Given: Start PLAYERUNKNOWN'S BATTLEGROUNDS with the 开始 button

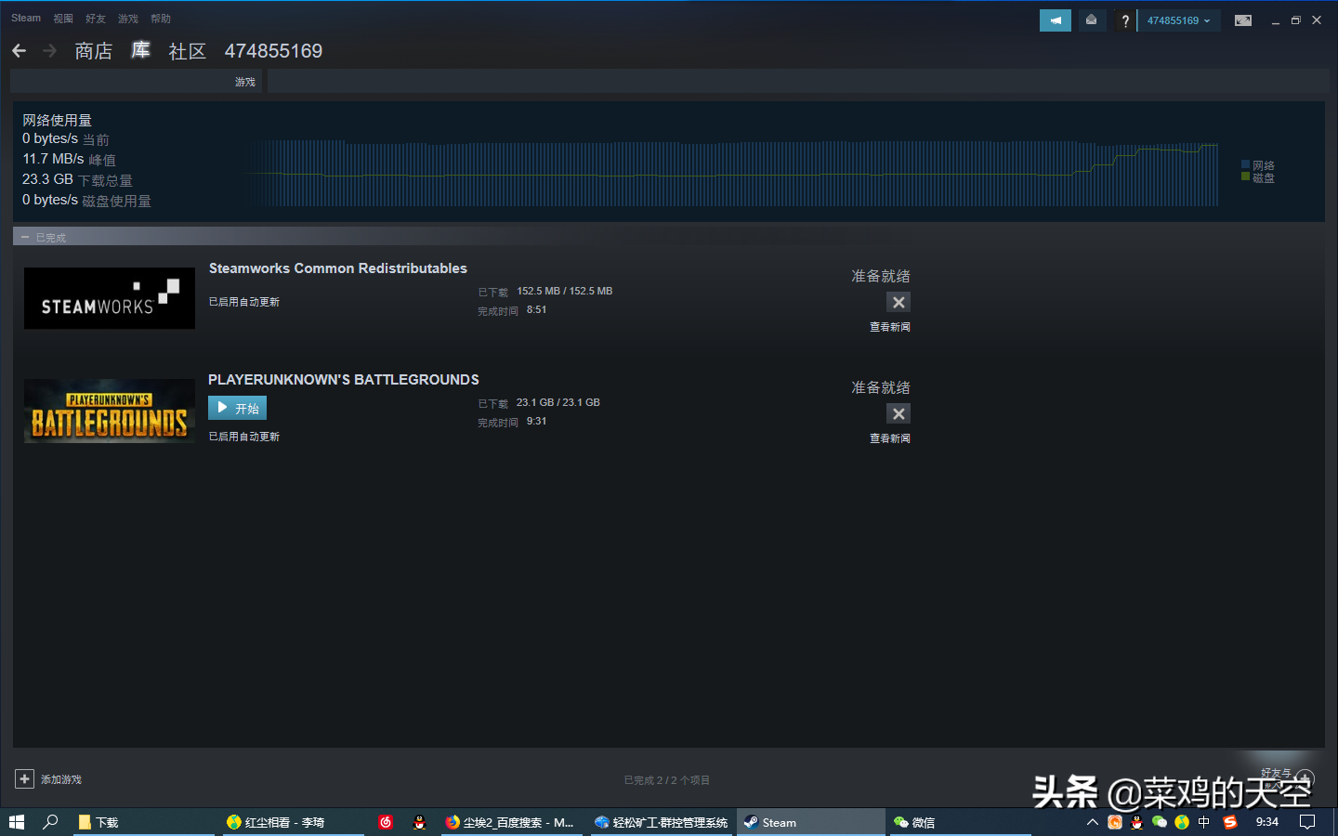Looking at the screenshot, I should tap(237, 408).
